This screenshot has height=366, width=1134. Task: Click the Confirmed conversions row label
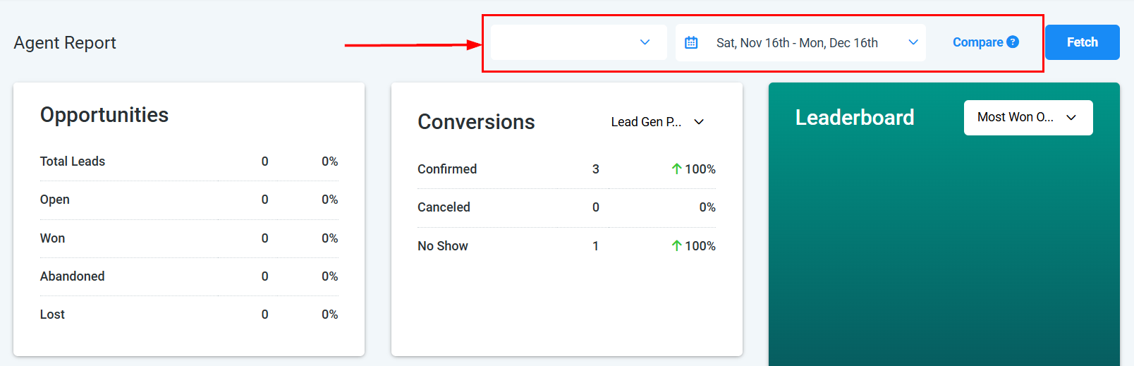tap(447, 169)
